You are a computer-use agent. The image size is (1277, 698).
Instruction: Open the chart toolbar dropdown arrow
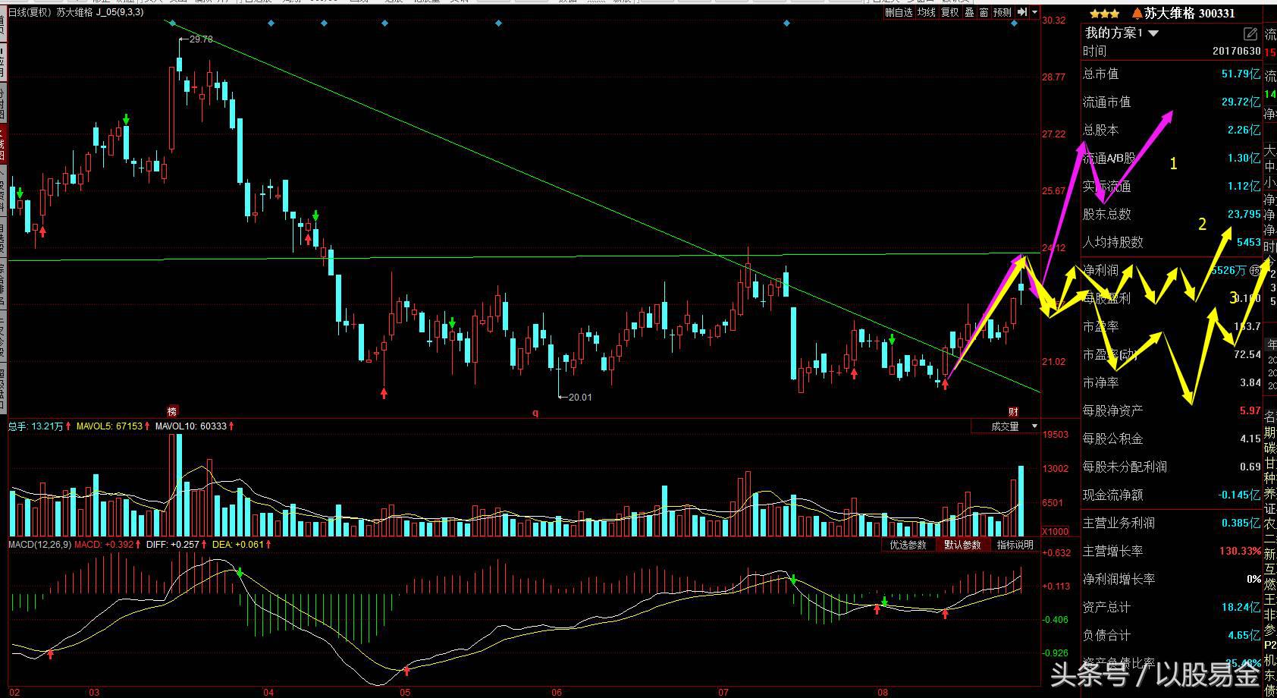click(1035, 12)
